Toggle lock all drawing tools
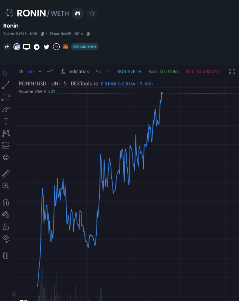239x301 pixels. (x=6, y=227)
